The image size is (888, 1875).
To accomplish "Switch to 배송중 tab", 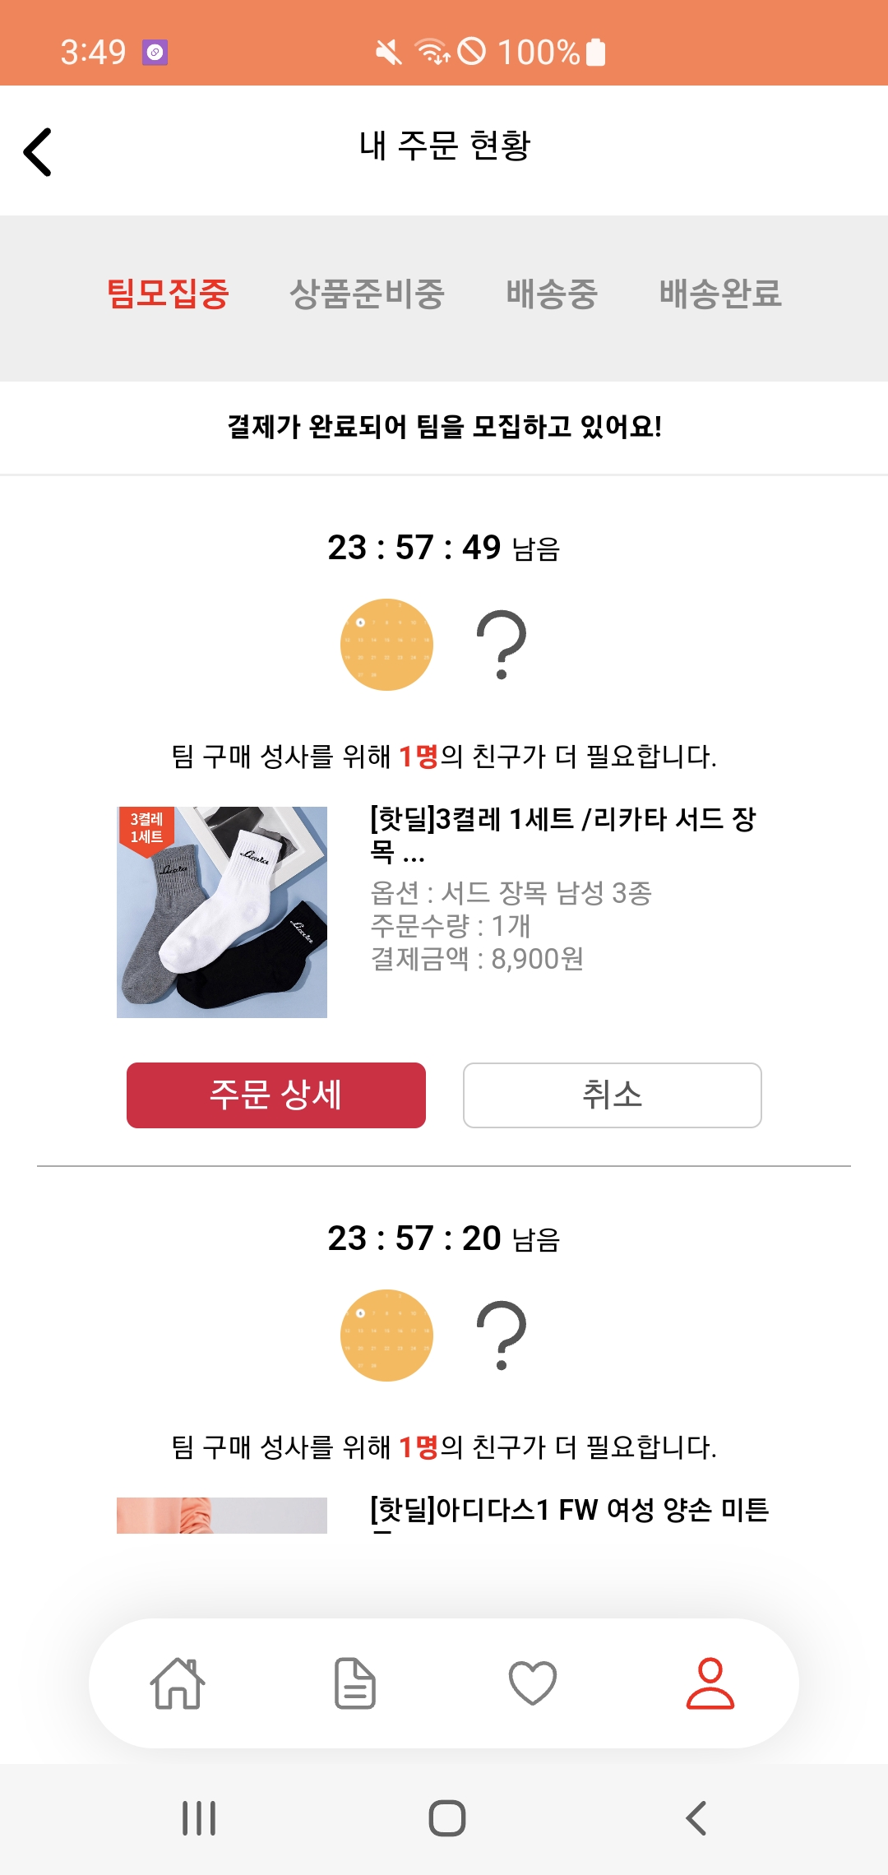I will (552, 294).
